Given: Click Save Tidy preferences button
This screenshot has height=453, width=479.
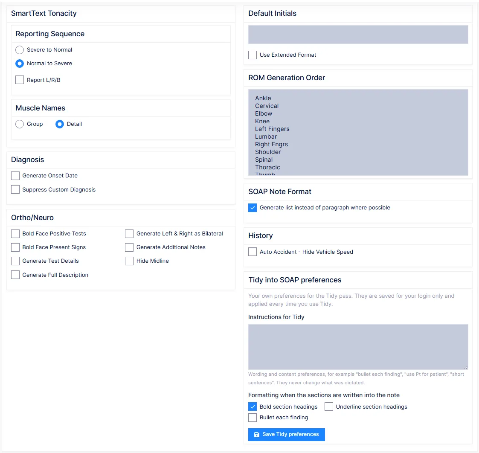Looking at the screenshot, I should [x=286, y=434].
